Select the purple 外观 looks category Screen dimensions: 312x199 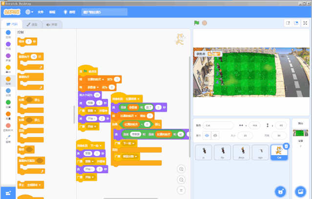[x=8, y=44]
